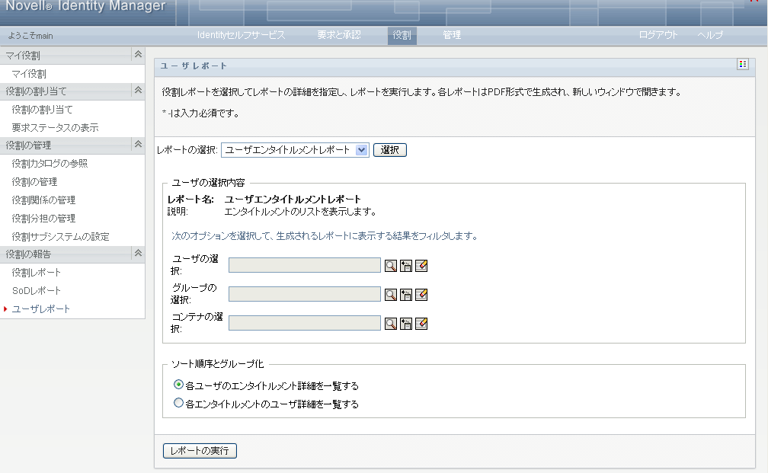The height and width of the screenshot is (473, 768).
Task: Click the グループの選択 input field
Action: [x=304, y=294]
